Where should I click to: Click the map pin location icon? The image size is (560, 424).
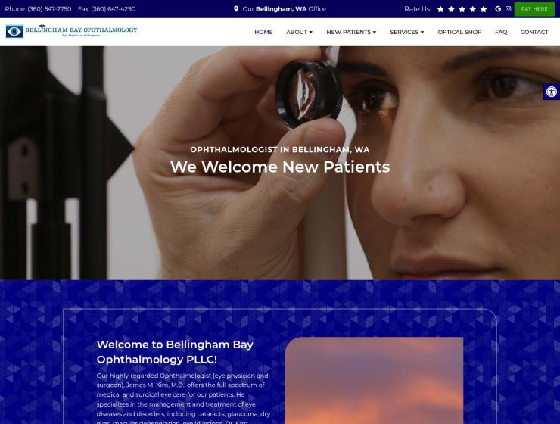point(236,9)
